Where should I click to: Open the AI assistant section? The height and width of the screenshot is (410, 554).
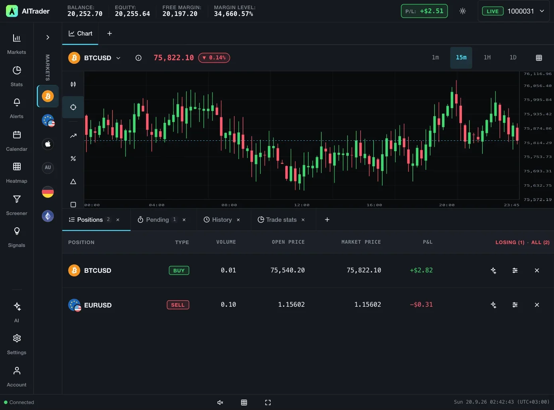[17, 312]
